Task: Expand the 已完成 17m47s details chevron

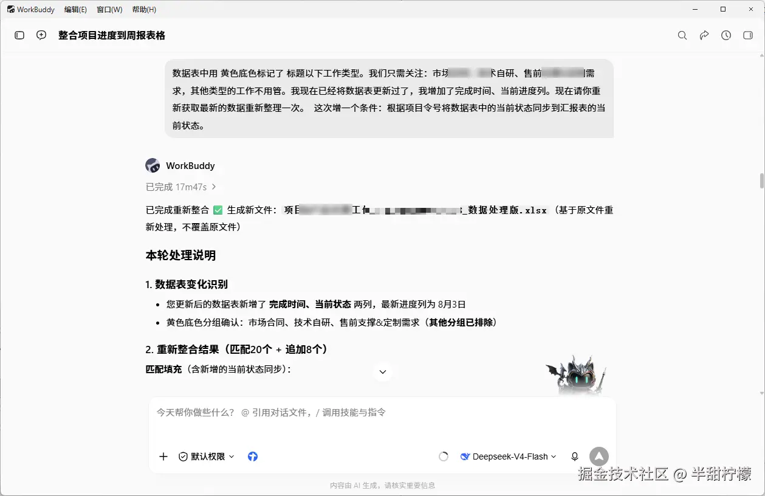Action: pos(214,187)
